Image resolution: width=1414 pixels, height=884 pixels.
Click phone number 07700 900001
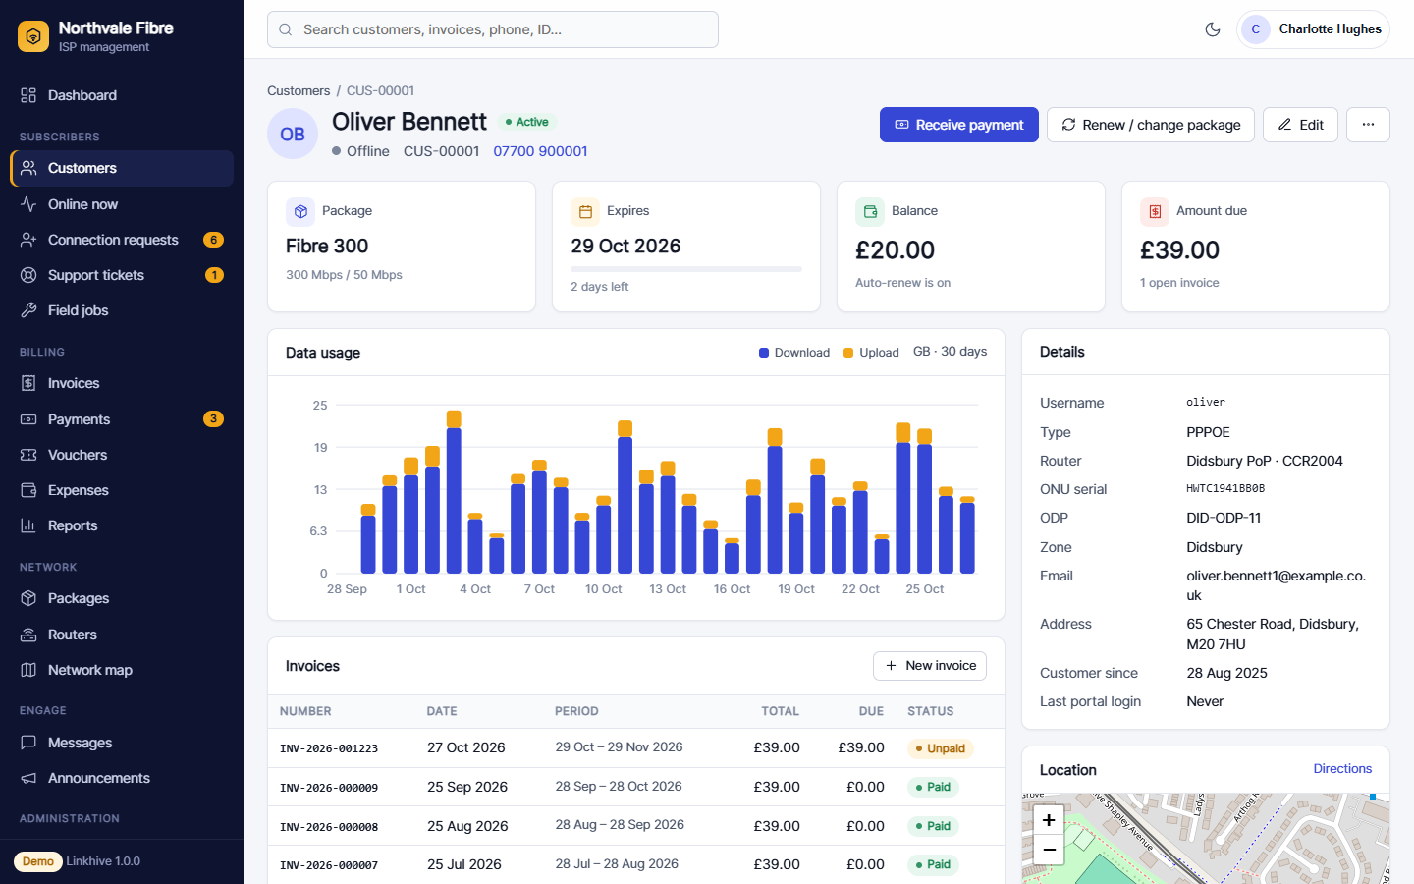click(x=540, y=151)
